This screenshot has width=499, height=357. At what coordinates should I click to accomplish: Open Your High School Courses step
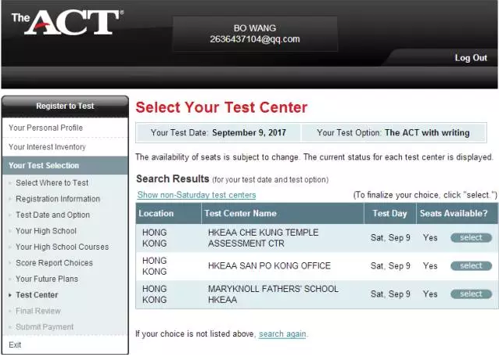tap(62, 247)
